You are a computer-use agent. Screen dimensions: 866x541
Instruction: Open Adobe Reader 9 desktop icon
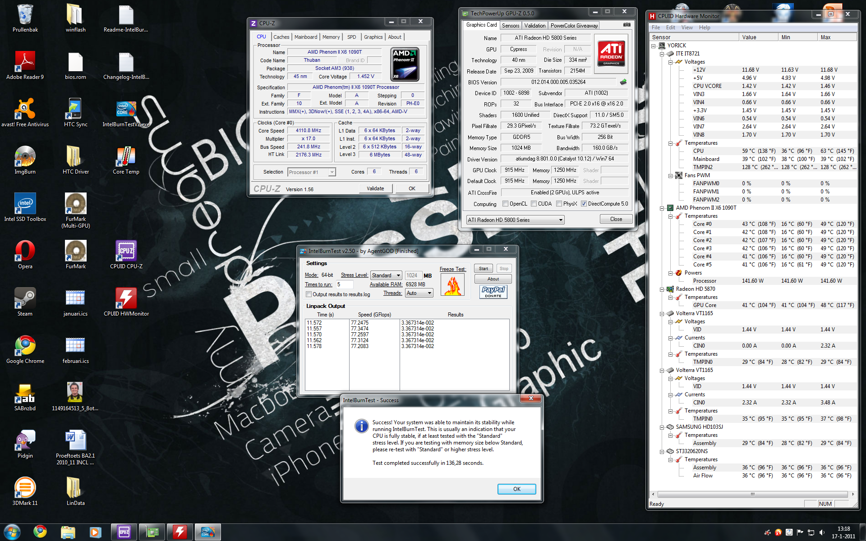[x=25, y=65]
